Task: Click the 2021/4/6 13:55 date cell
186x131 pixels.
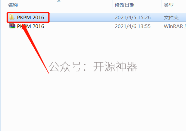Action: (x=133, y=26)
